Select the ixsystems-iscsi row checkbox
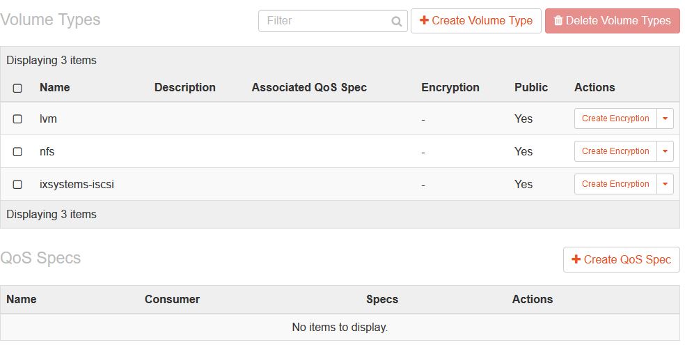685x345 pixels. coord(17,185)
